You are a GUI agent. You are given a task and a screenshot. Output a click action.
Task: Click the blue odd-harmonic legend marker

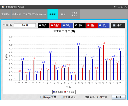[x=54, y=92]
